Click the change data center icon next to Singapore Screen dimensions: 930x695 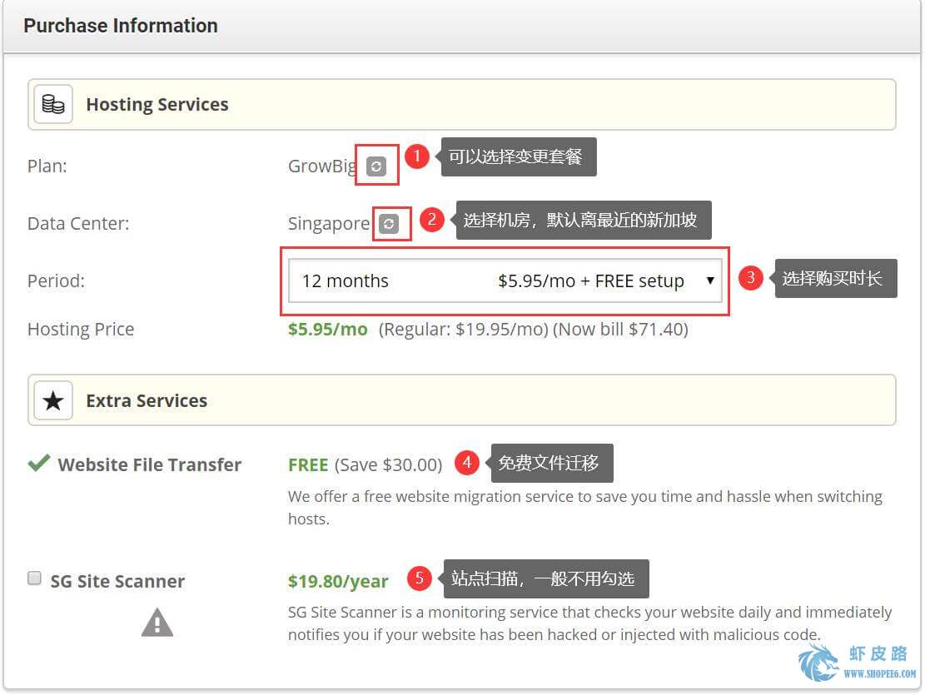[x=389, y=224]
